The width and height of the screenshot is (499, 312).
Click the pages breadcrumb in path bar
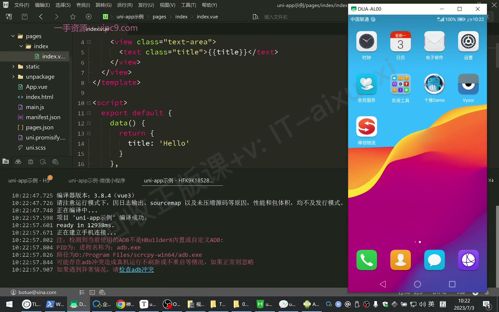pos(159,17)
